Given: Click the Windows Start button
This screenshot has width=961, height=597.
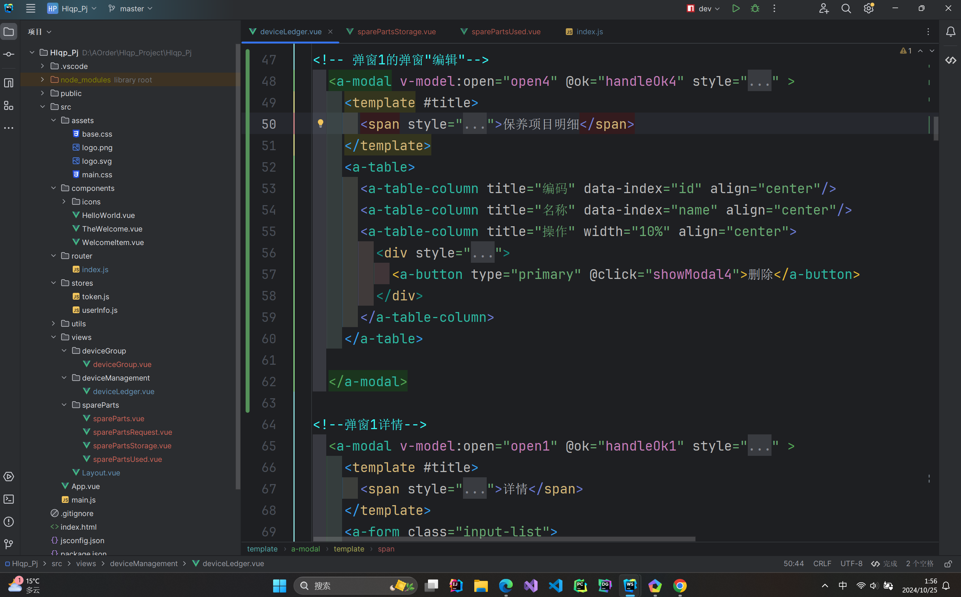Looking at the screenshot, I should pos(280,586).
